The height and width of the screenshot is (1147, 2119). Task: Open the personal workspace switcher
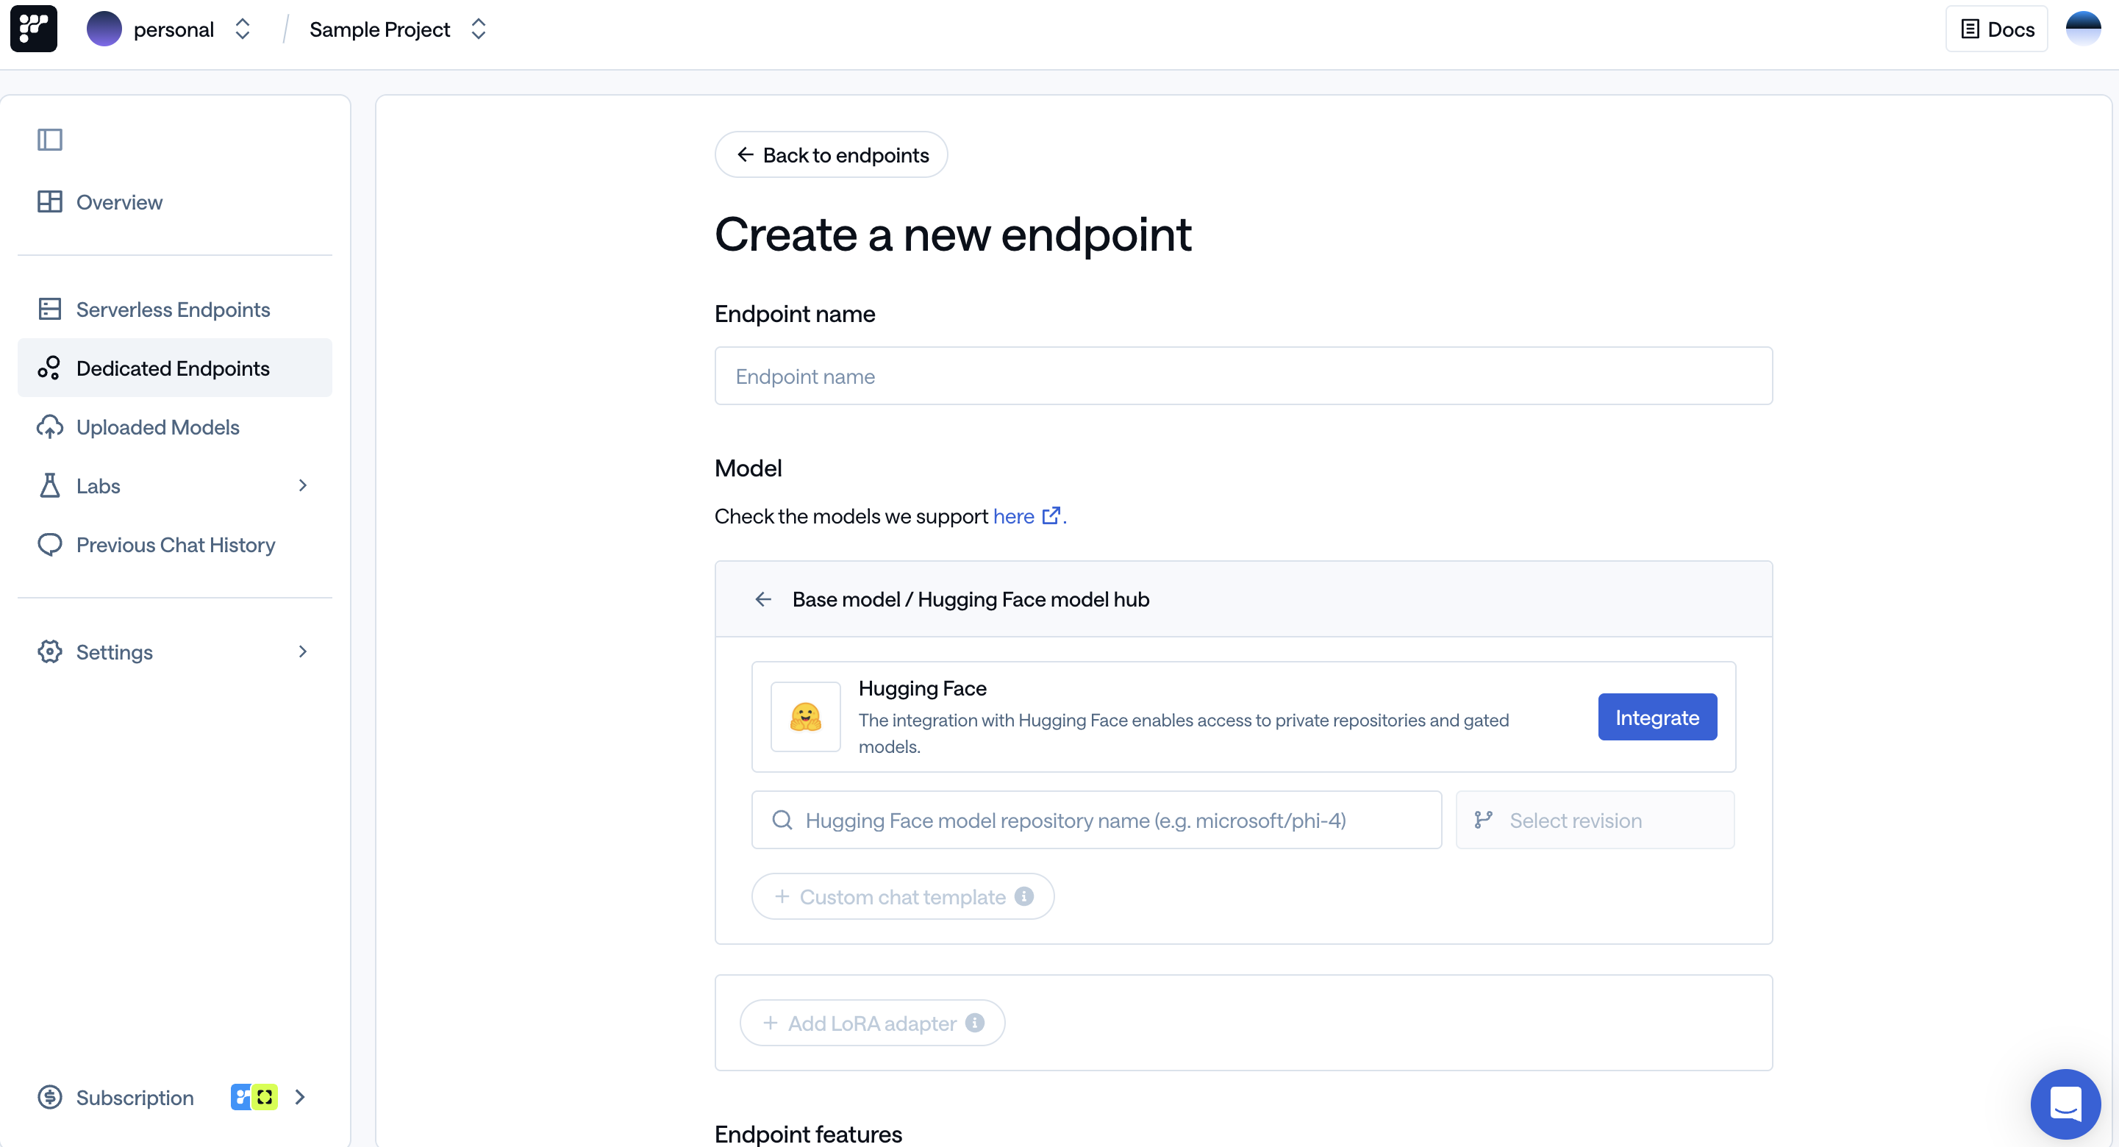tap(242, 29)
